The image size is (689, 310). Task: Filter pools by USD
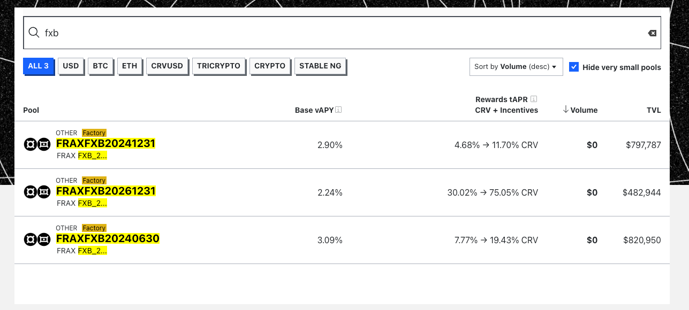pos(71,66)
